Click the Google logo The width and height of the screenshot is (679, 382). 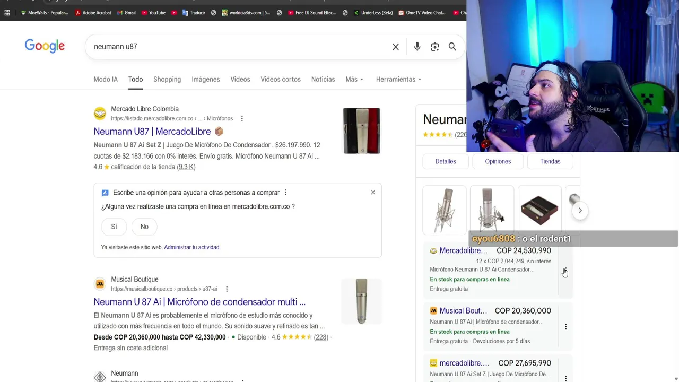click(x=45, y=46)
